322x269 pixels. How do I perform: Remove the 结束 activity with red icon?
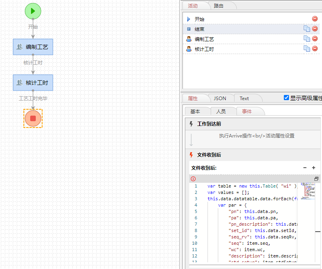315,29
